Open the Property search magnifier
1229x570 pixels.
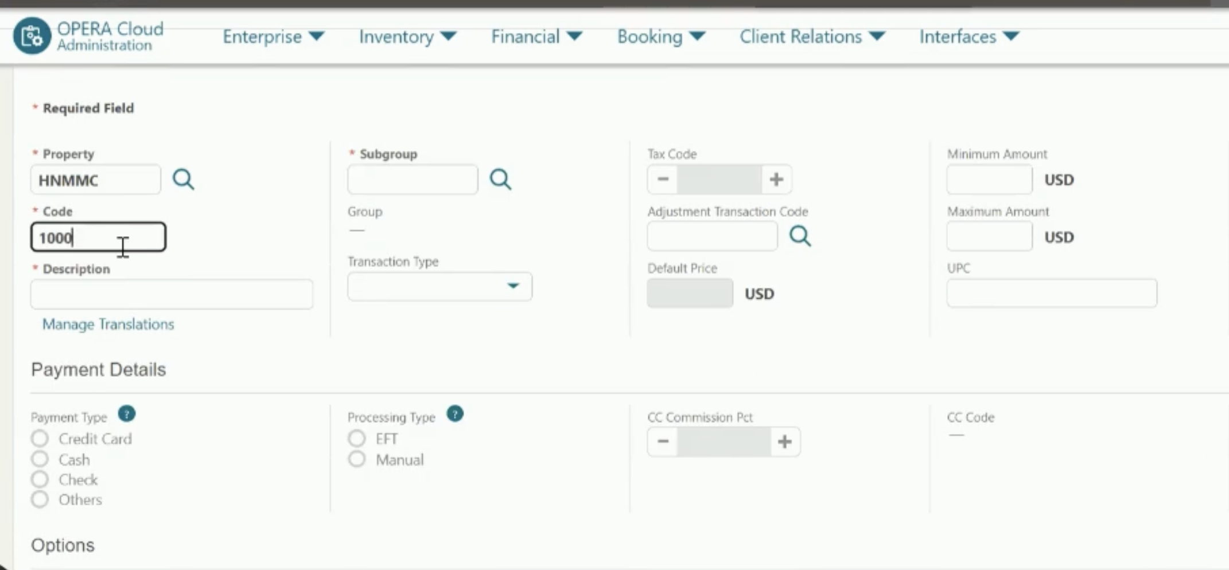[184, 179]
